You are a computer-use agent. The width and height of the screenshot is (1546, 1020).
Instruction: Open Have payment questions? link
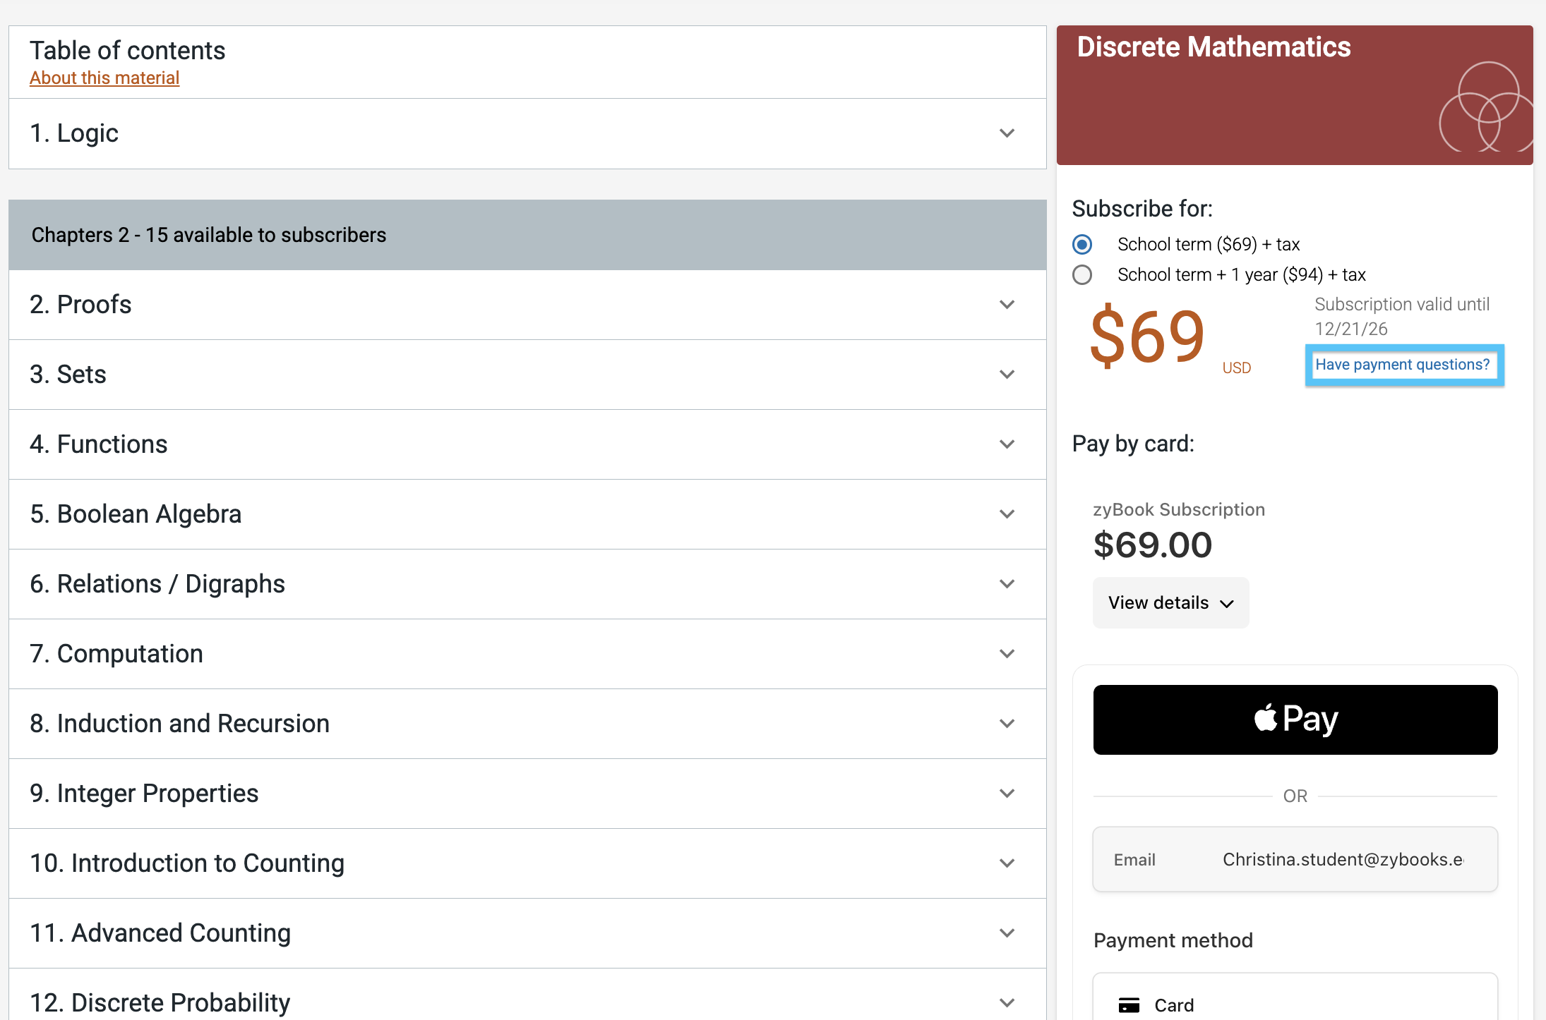click(x=1403, y=365)
